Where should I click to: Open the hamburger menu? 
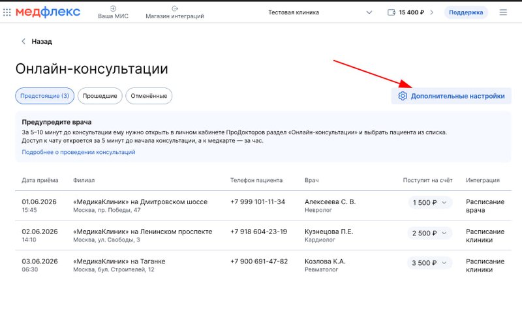coord(503,12)
